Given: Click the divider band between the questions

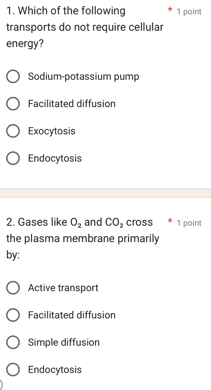Looking at the screenshot, I should [x=105, y=193].
